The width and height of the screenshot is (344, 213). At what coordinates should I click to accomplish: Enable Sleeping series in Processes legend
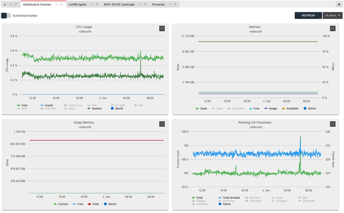tap(253, 201)
